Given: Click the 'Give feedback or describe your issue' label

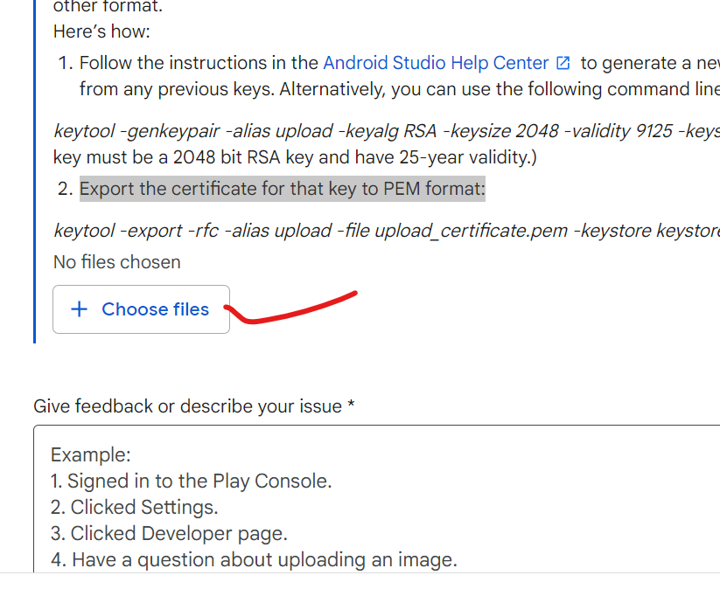Looking at the screenshot, I should [194, 406].
